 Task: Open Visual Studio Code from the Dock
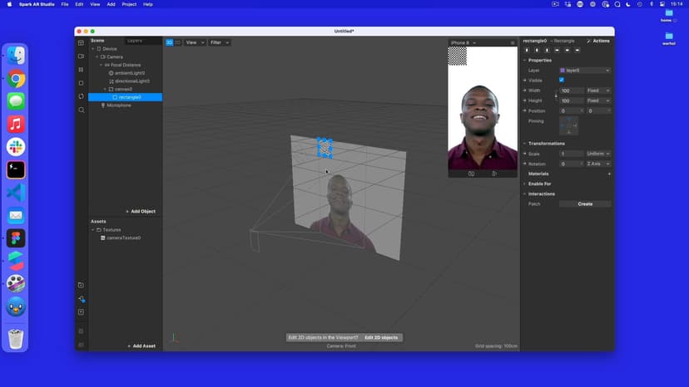pos(16,193)
